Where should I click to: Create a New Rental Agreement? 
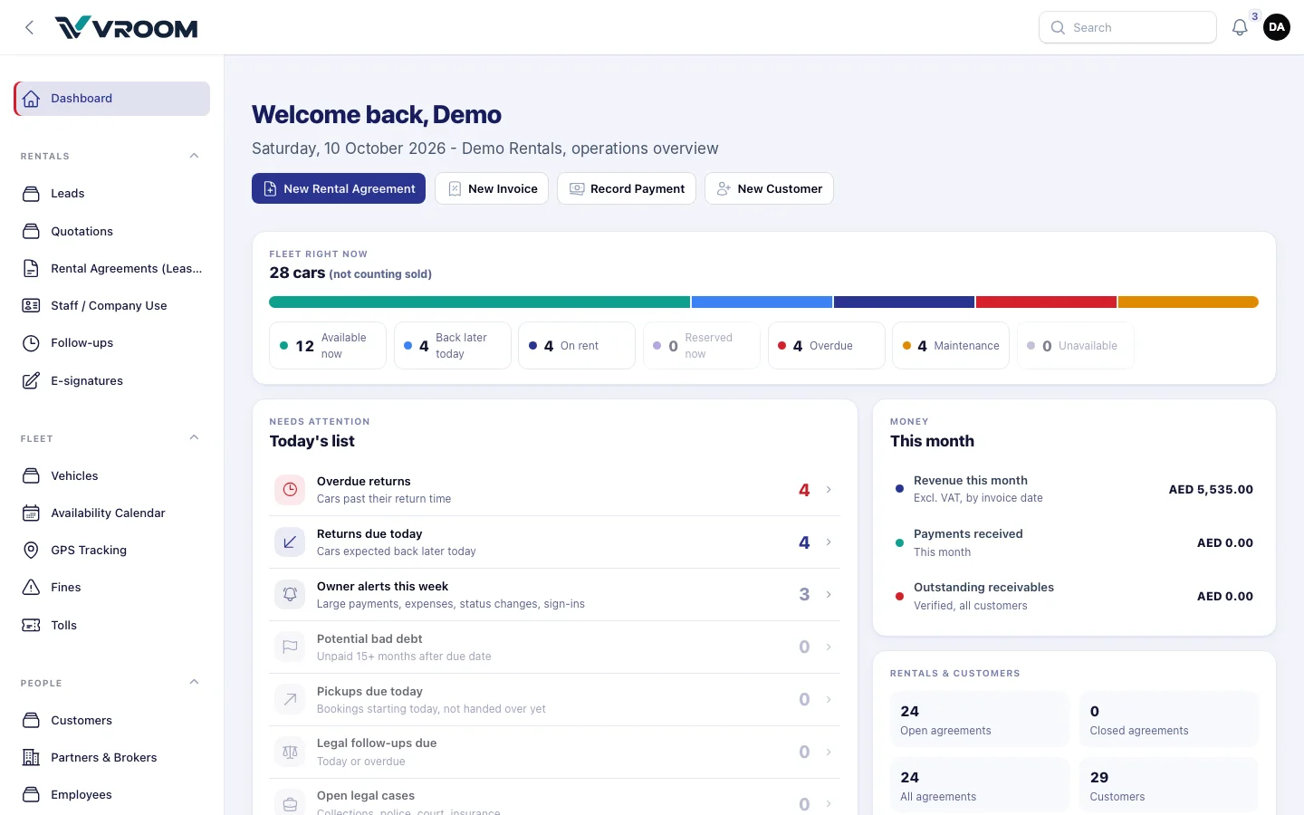click(339, 188)
